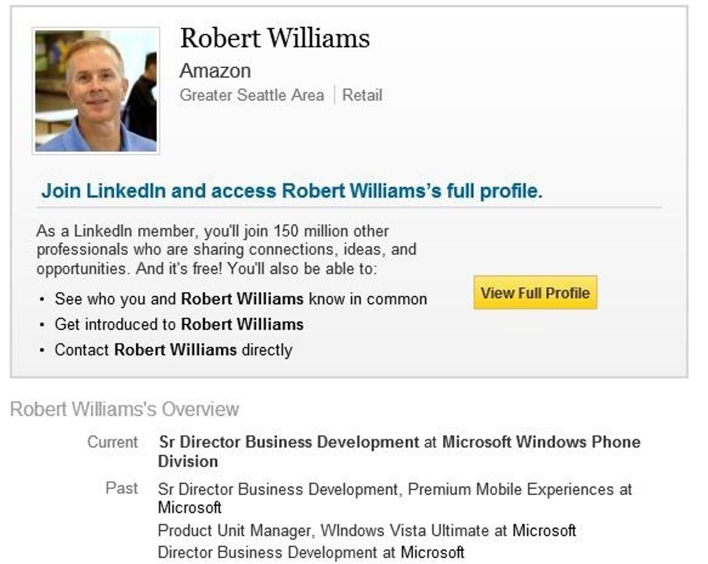Open Microsoft Windows Phone Division company link
708x564 pixels.
[x=540, y=442]
